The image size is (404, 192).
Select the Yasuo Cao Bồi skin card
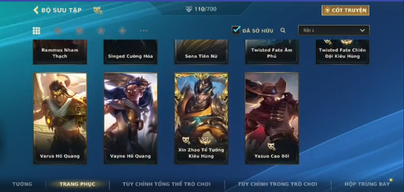pyautogui.click(x=272, y=119)
